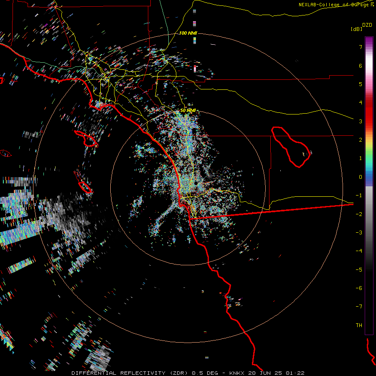Click the '-5' value on the color scale

pos(359,270)
